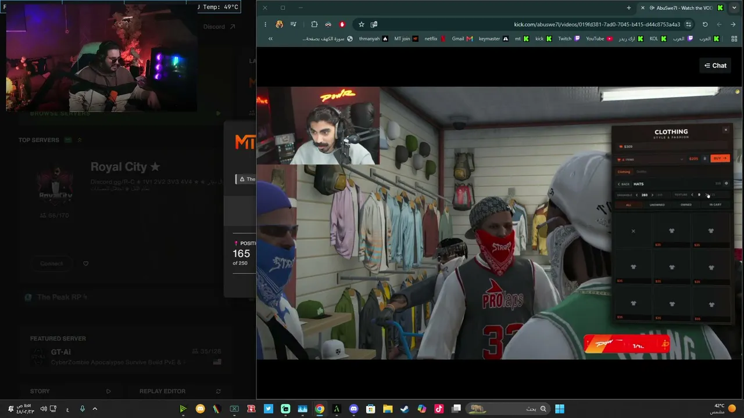Open the REPLAY EDITOR option in launcher
The width and height of the screenshot is (744, 418).
[180, 391]
